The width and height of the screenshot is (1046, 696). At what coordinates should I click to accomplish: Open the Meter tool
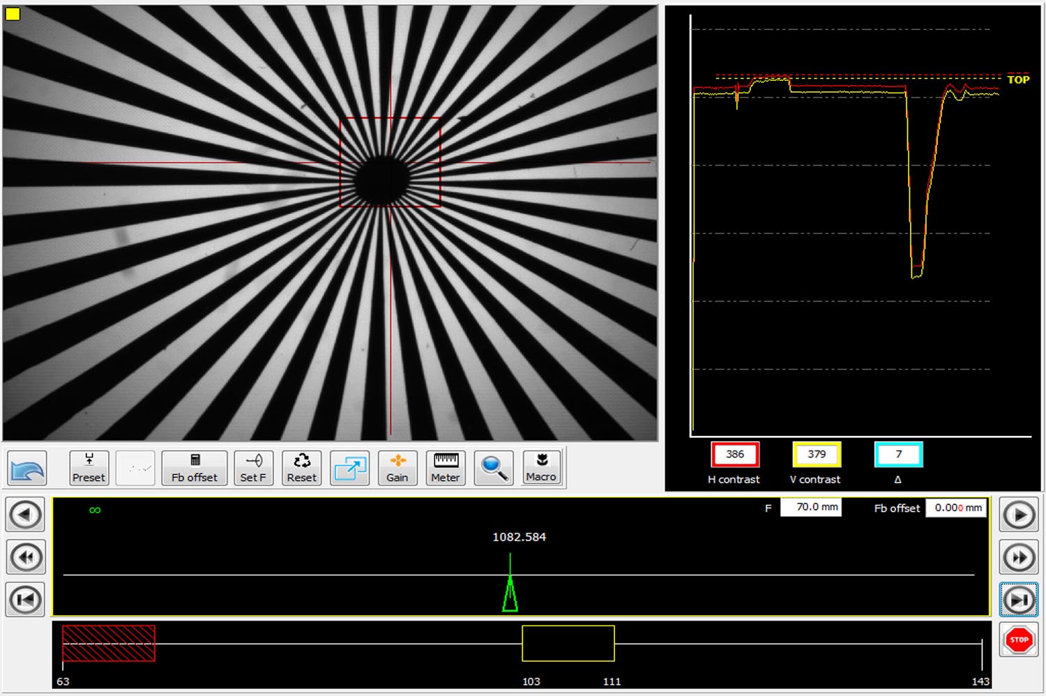click(446, 468)
